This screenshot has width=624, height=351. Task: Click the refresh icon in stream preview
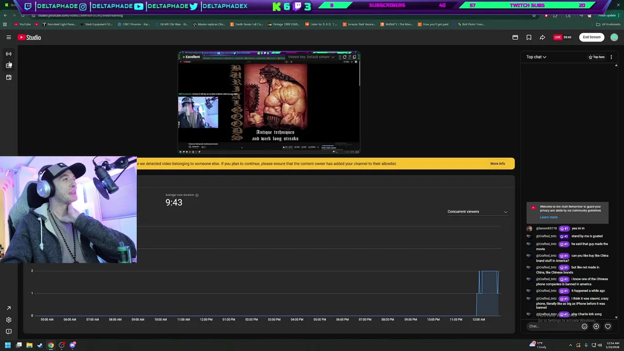point(345,57)
